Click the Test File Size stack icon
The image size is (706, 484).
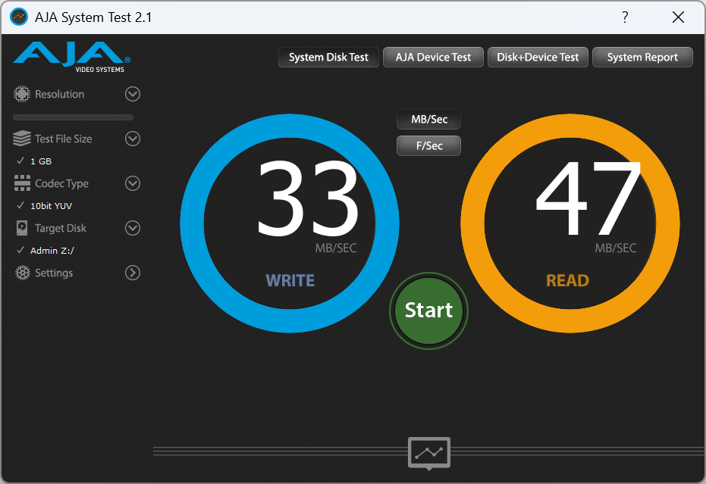point(21,139)
